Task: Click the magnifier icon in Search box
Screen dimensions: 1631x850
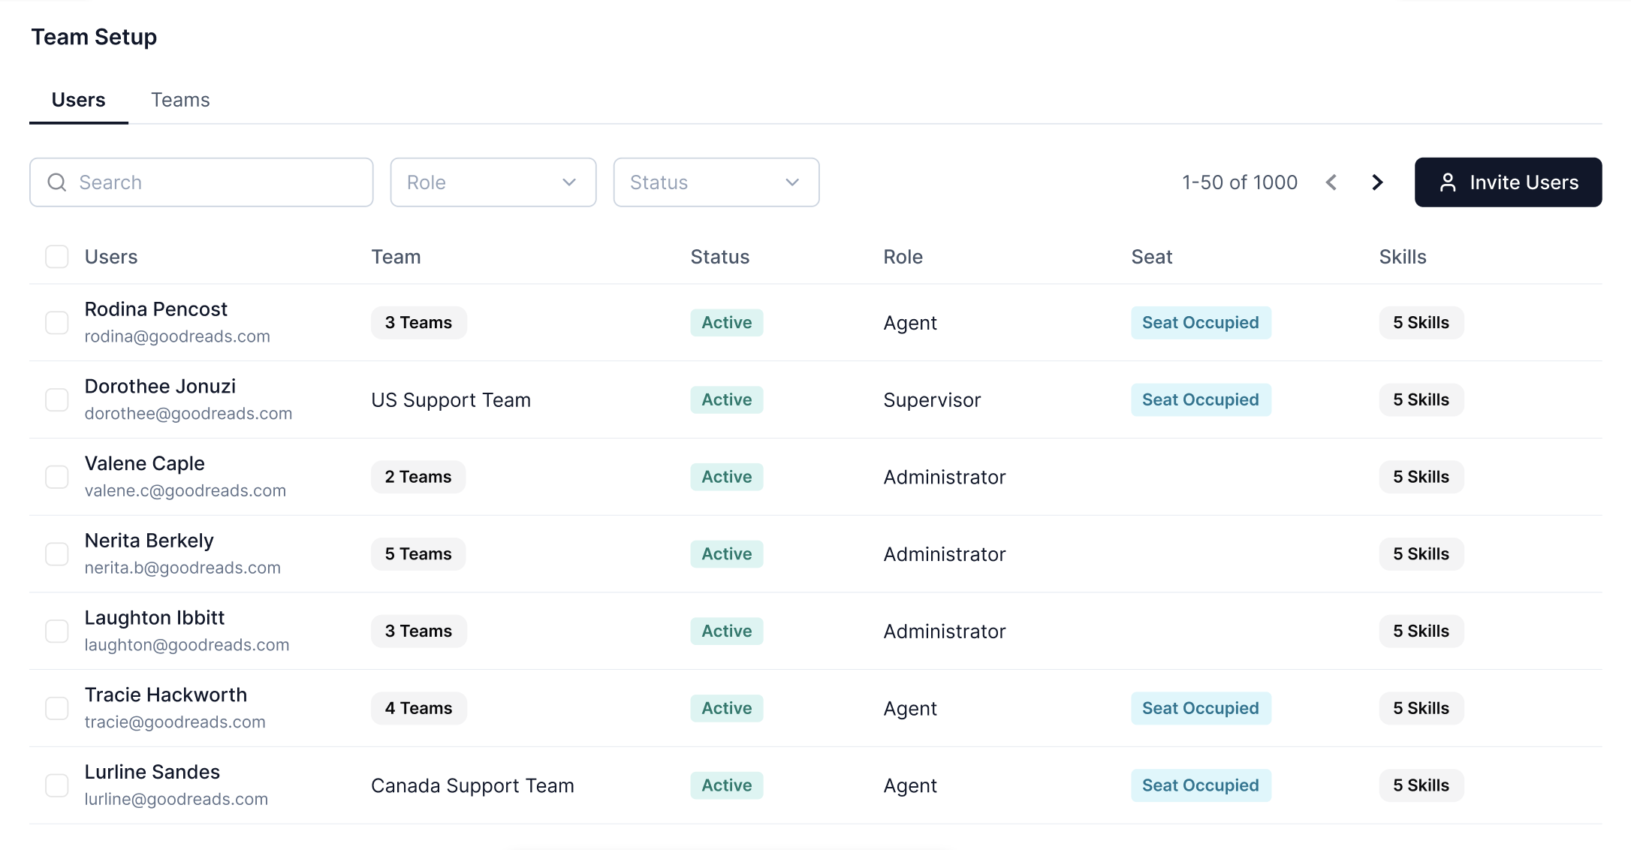Action: tap(57, 182)
